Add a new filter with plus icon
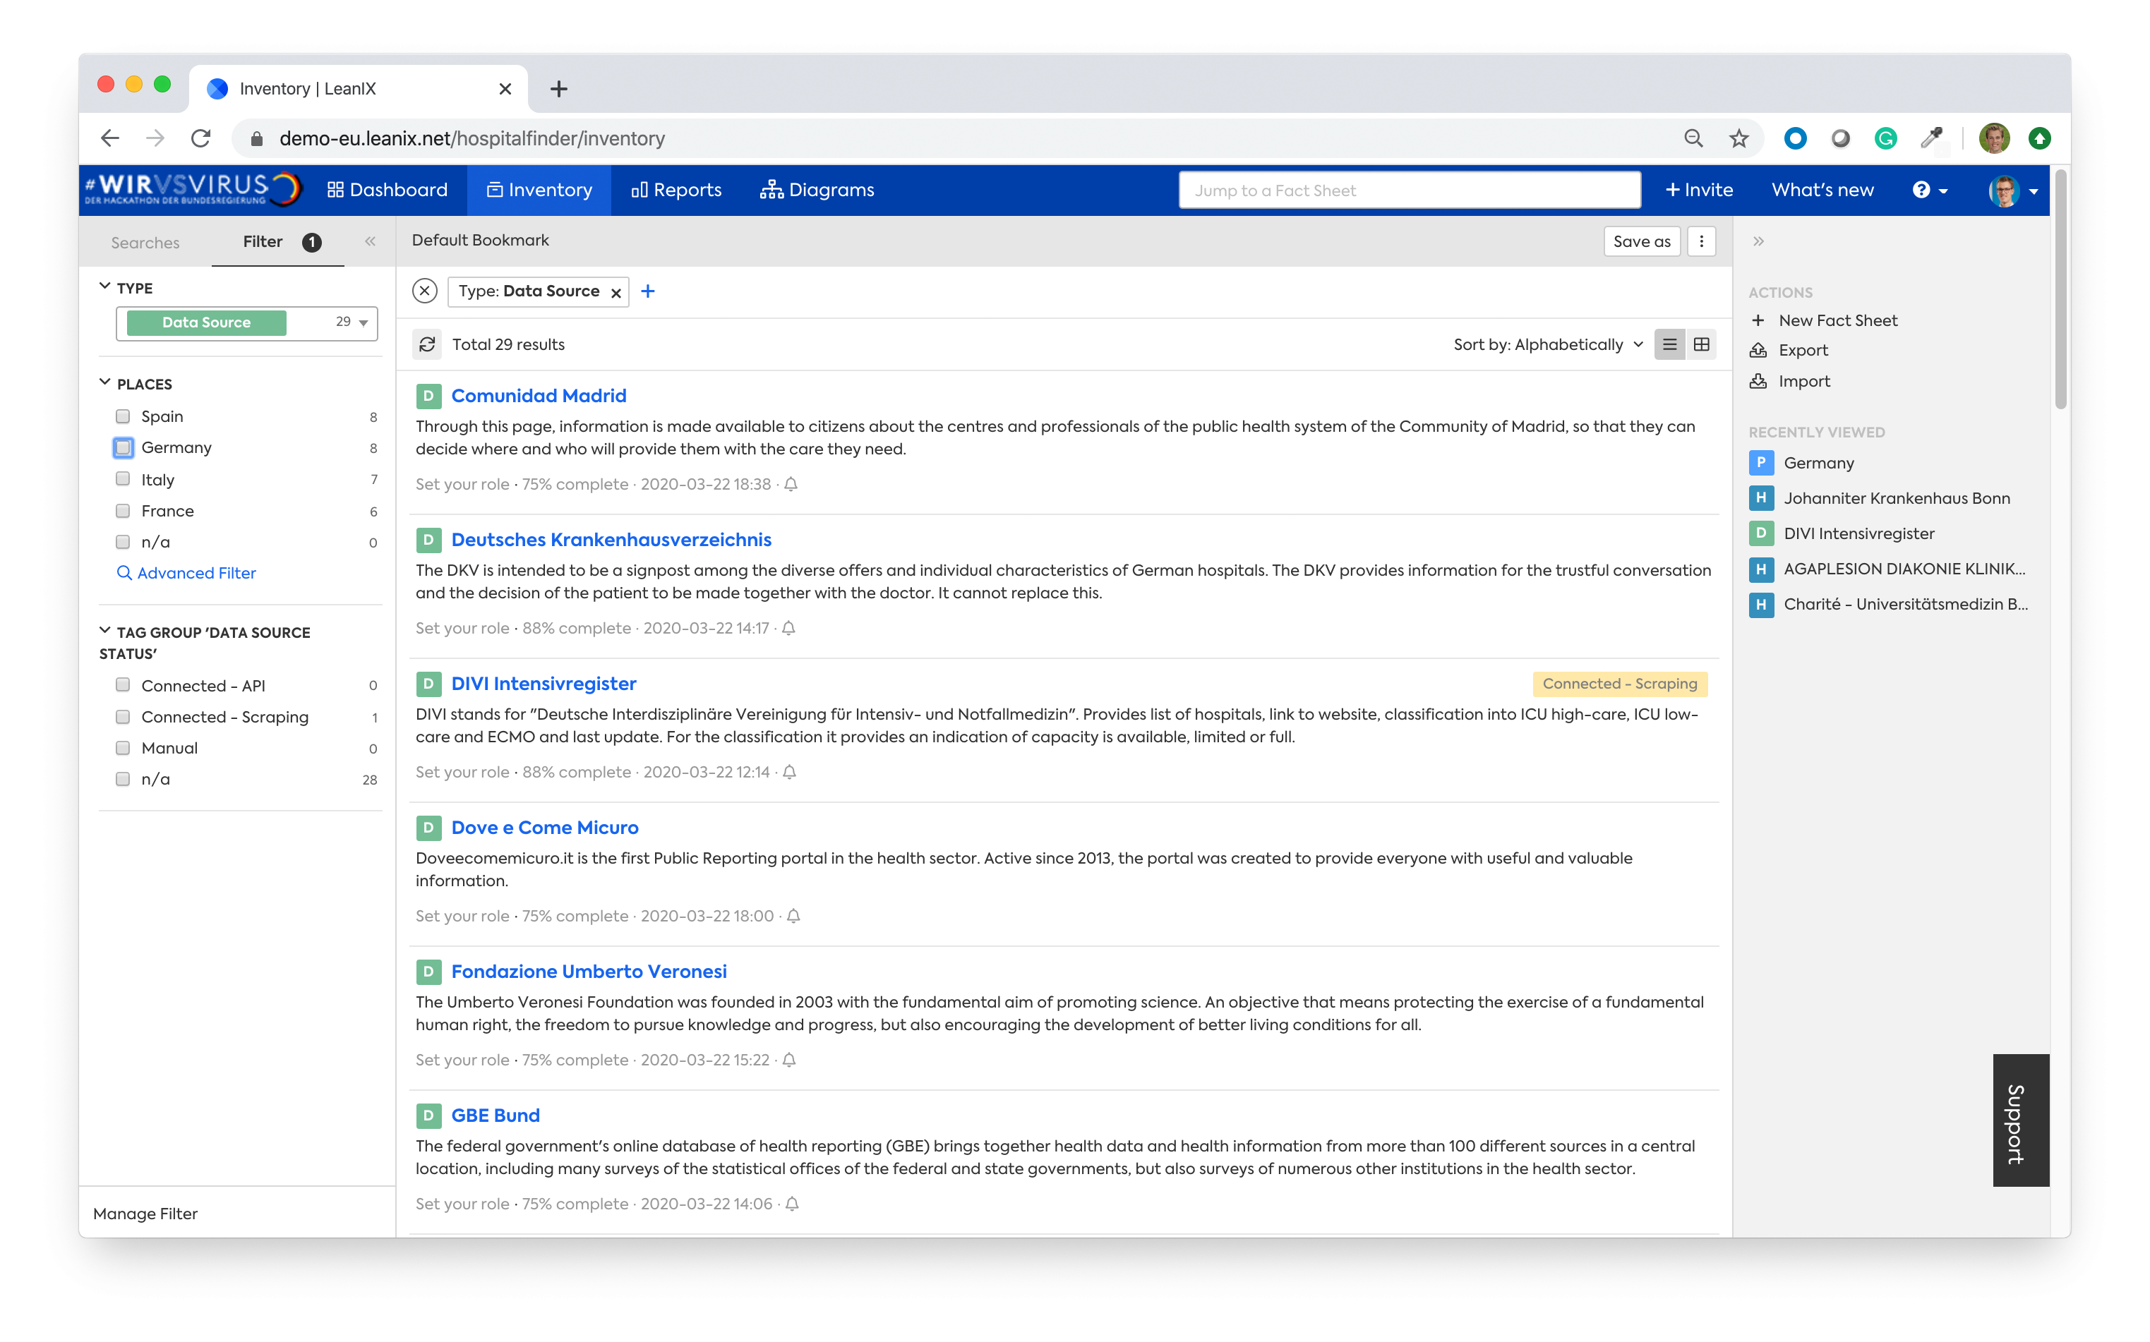2150x1342 pixels. (648, 291)
